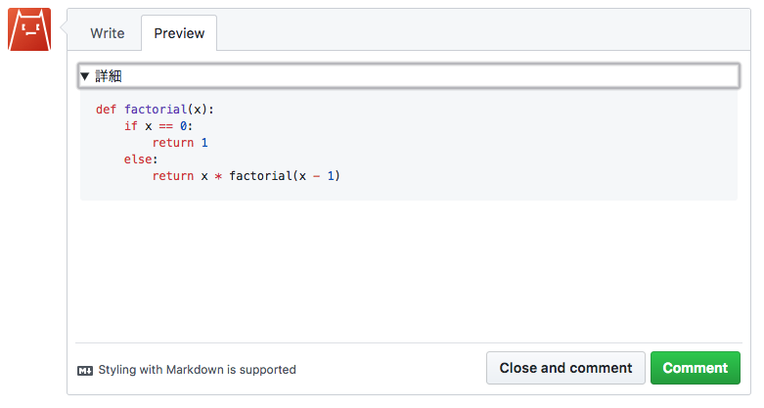Screen dimensions: 764x408
Task: Switch to the Write tab
Action: pyautogui.click(x=108, y=33)
